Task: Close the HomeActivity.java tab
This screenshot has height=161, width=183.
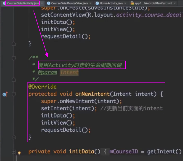Action: coord(125,3)
